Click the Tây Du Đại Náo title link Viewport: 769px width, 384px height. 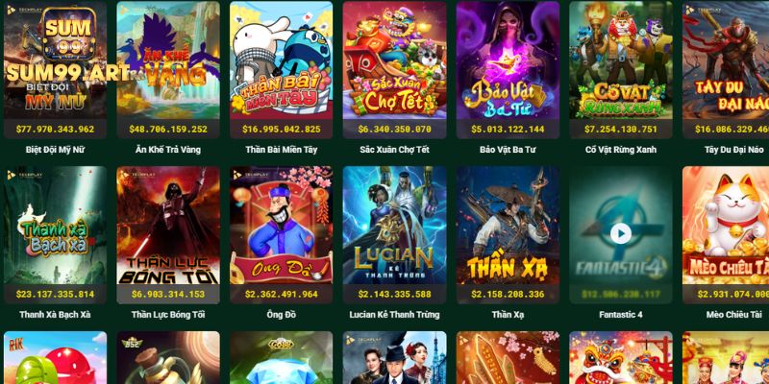tap(736, 150)
